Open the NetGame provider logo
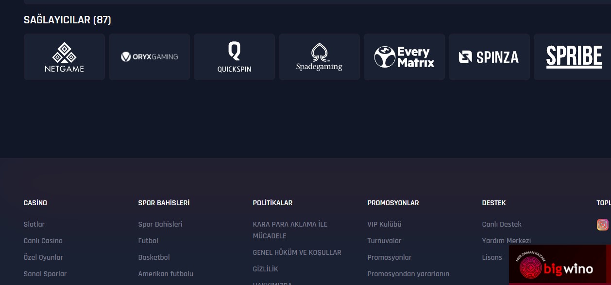Image resolution: width=611 pixels, height=285 pixels. (64, 57)
